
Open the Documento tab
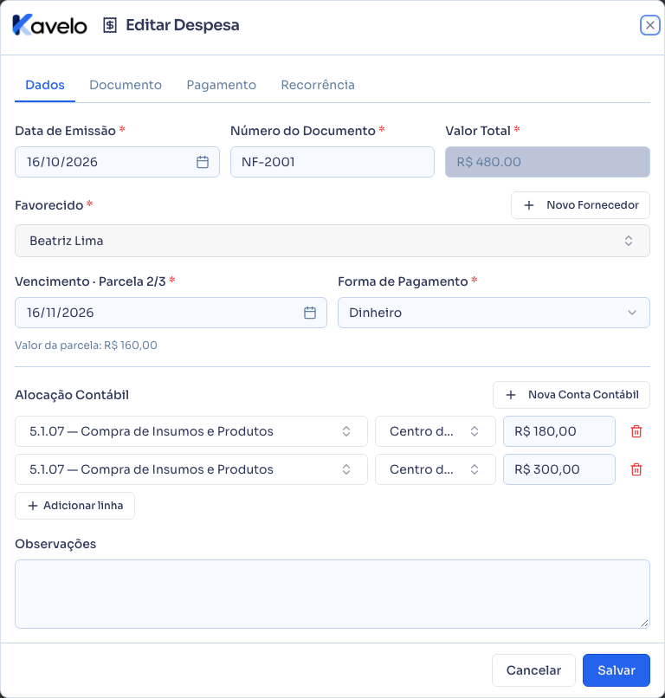coord(126,85)
